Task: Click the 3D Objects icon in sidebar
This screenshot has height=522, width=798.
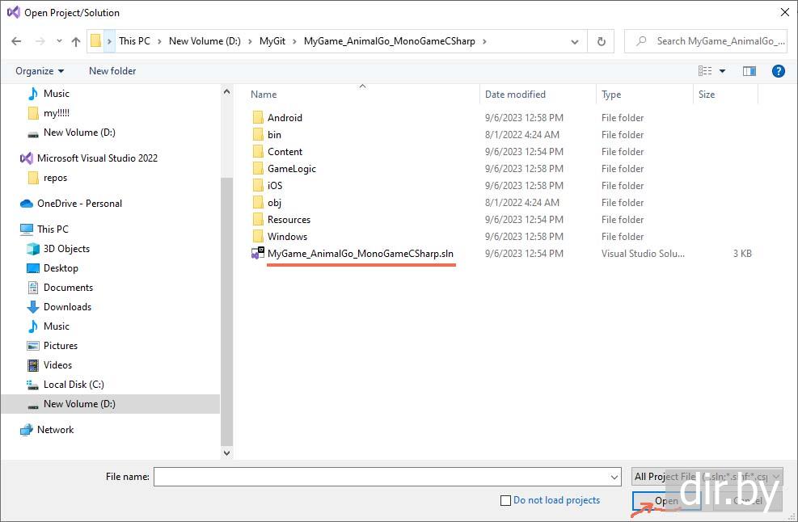Action: 33,249
